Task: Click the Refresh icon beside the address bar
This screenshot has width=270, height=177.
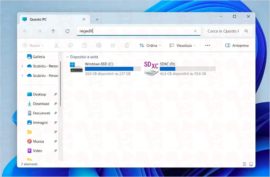Action: [67, 31]
